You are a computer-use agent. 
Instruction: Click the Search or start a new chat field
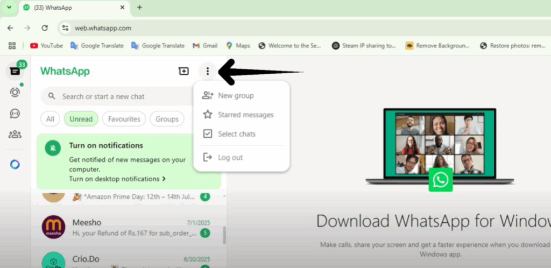(116, 96)
